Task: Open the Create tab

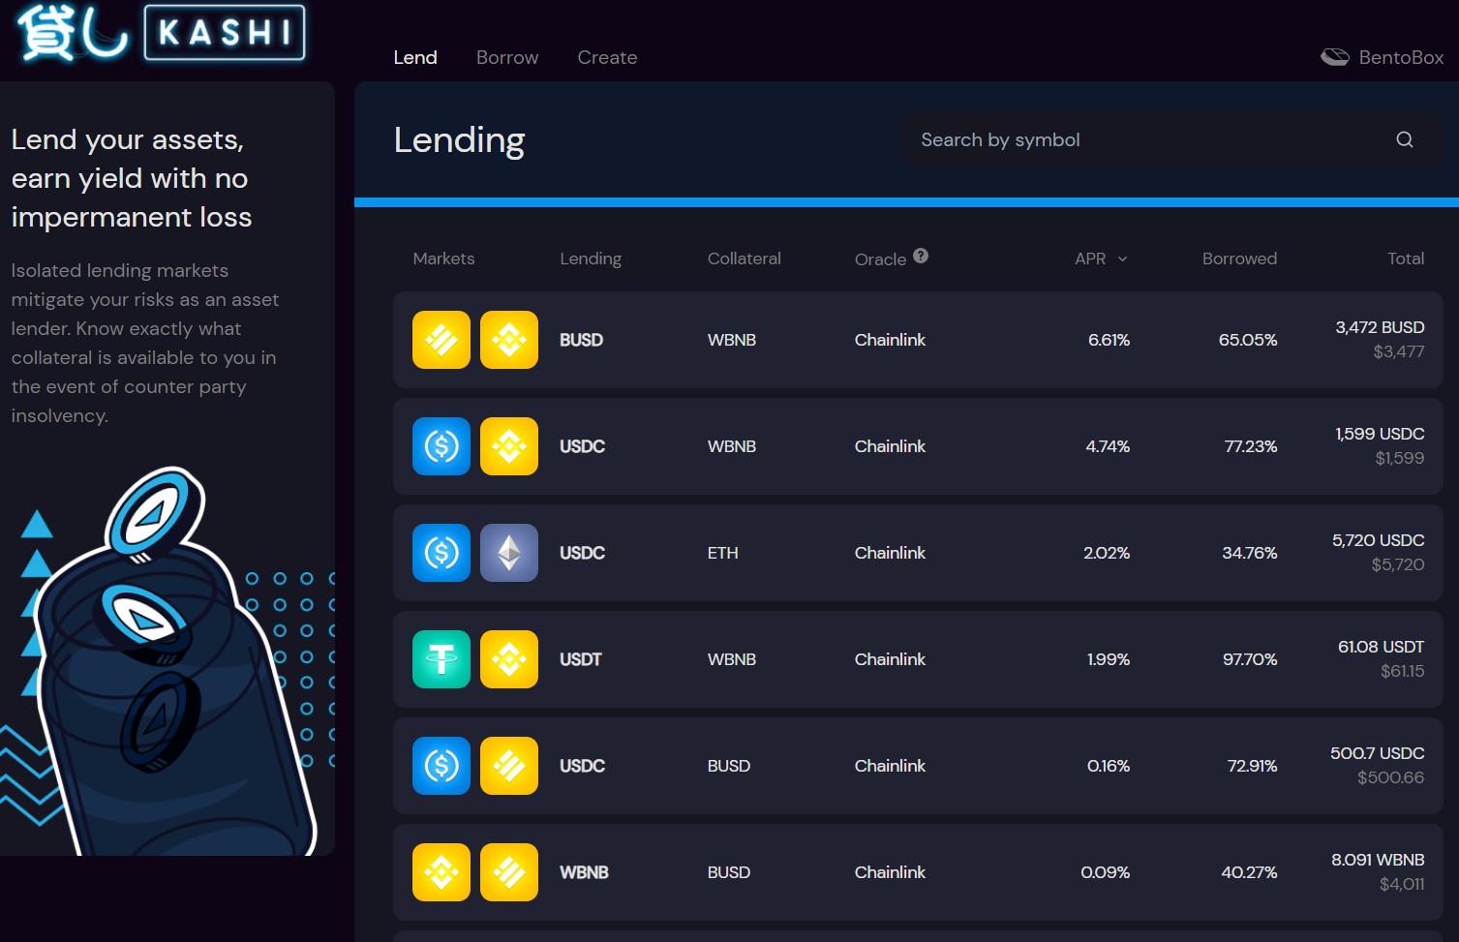Action: pyautogui.click(x=607, y=57)
